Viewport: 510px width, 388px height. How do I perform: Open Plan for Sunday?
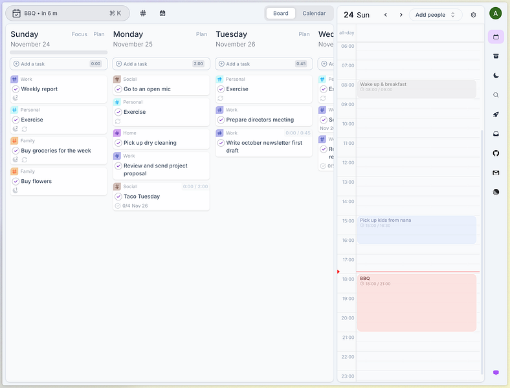click(99, 34)
